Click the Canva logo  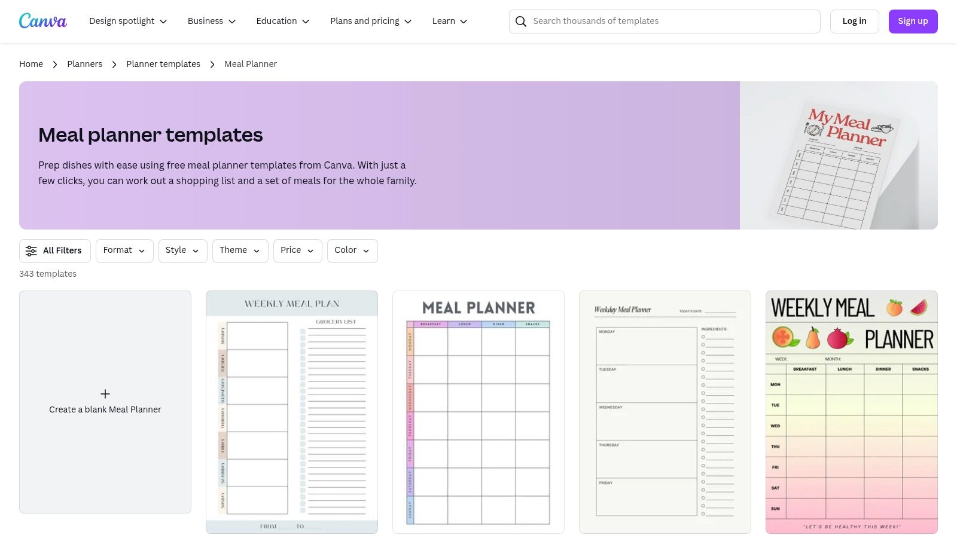(42, 20)
